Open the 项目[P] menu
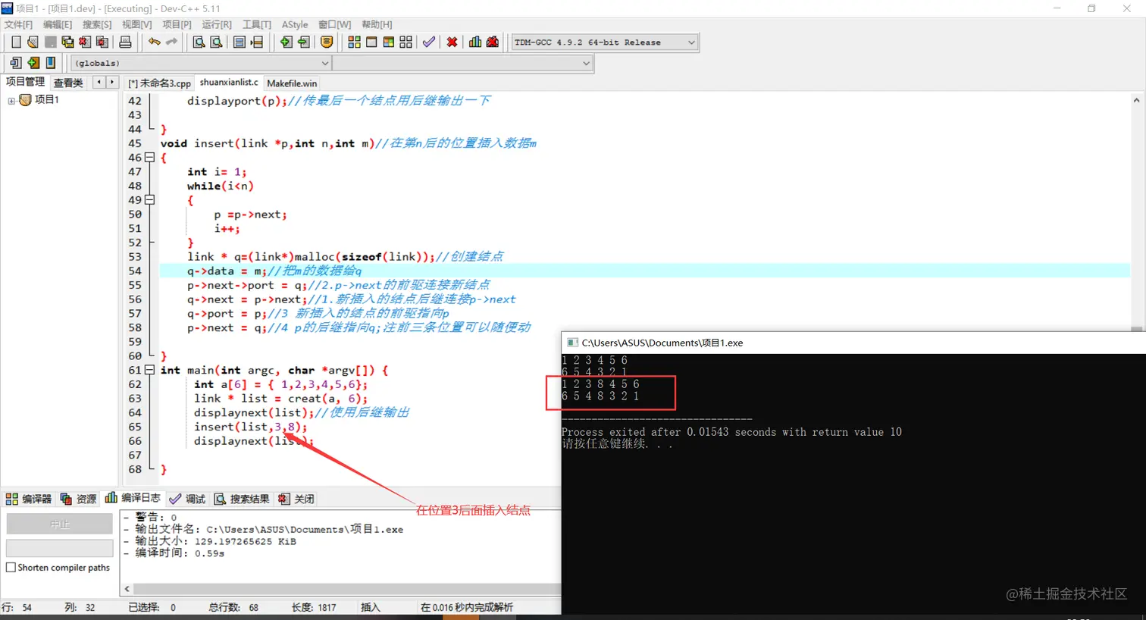The width and height of the screenshot is (1146, 620). tap(177, 24)
